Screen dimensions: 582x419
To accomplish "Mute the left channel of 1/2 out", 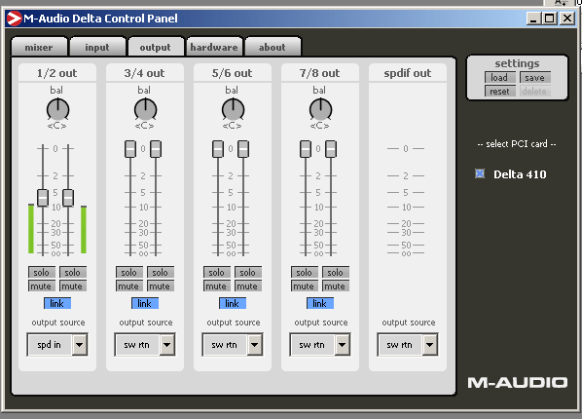I will [42, 286].
